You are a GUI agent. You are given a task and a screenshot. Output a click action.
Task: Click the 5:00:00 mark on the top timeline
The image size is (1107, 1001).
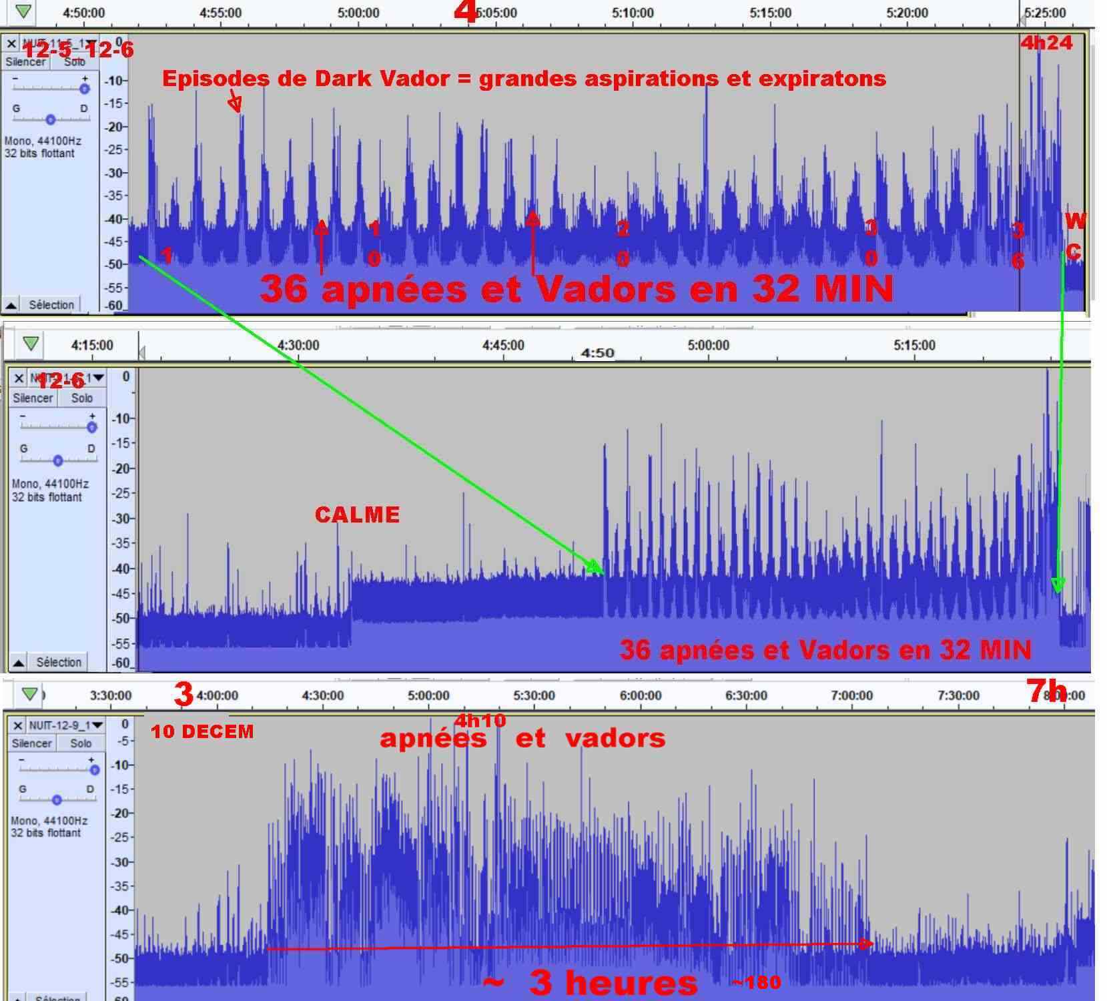[358, 13]
